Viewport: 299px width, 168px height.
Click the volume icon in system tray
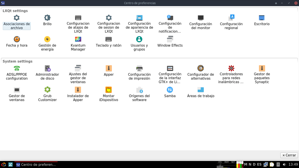(284, 164)
